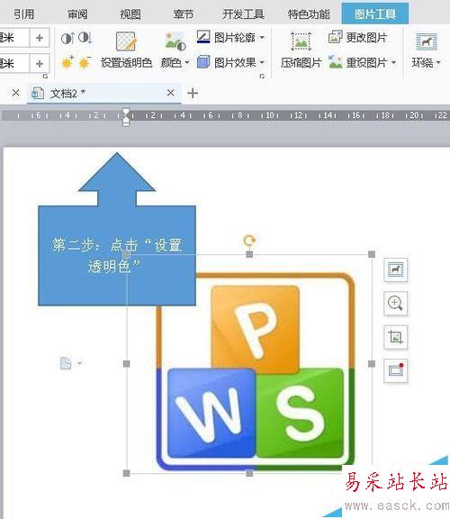The image size is (450, 519).
Task: Click the upper 厘米 size input field
Action: tap(14, 38)
